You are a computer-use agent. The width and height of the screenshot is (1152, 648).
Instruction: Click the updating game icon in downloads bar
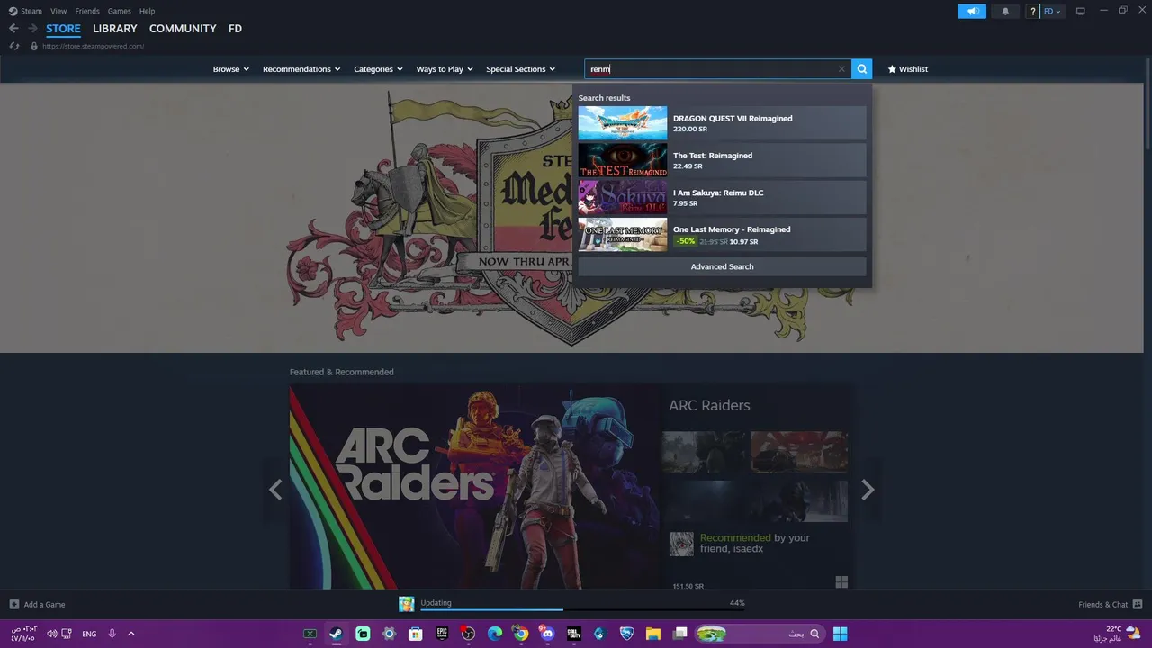(x=407, y=604)
